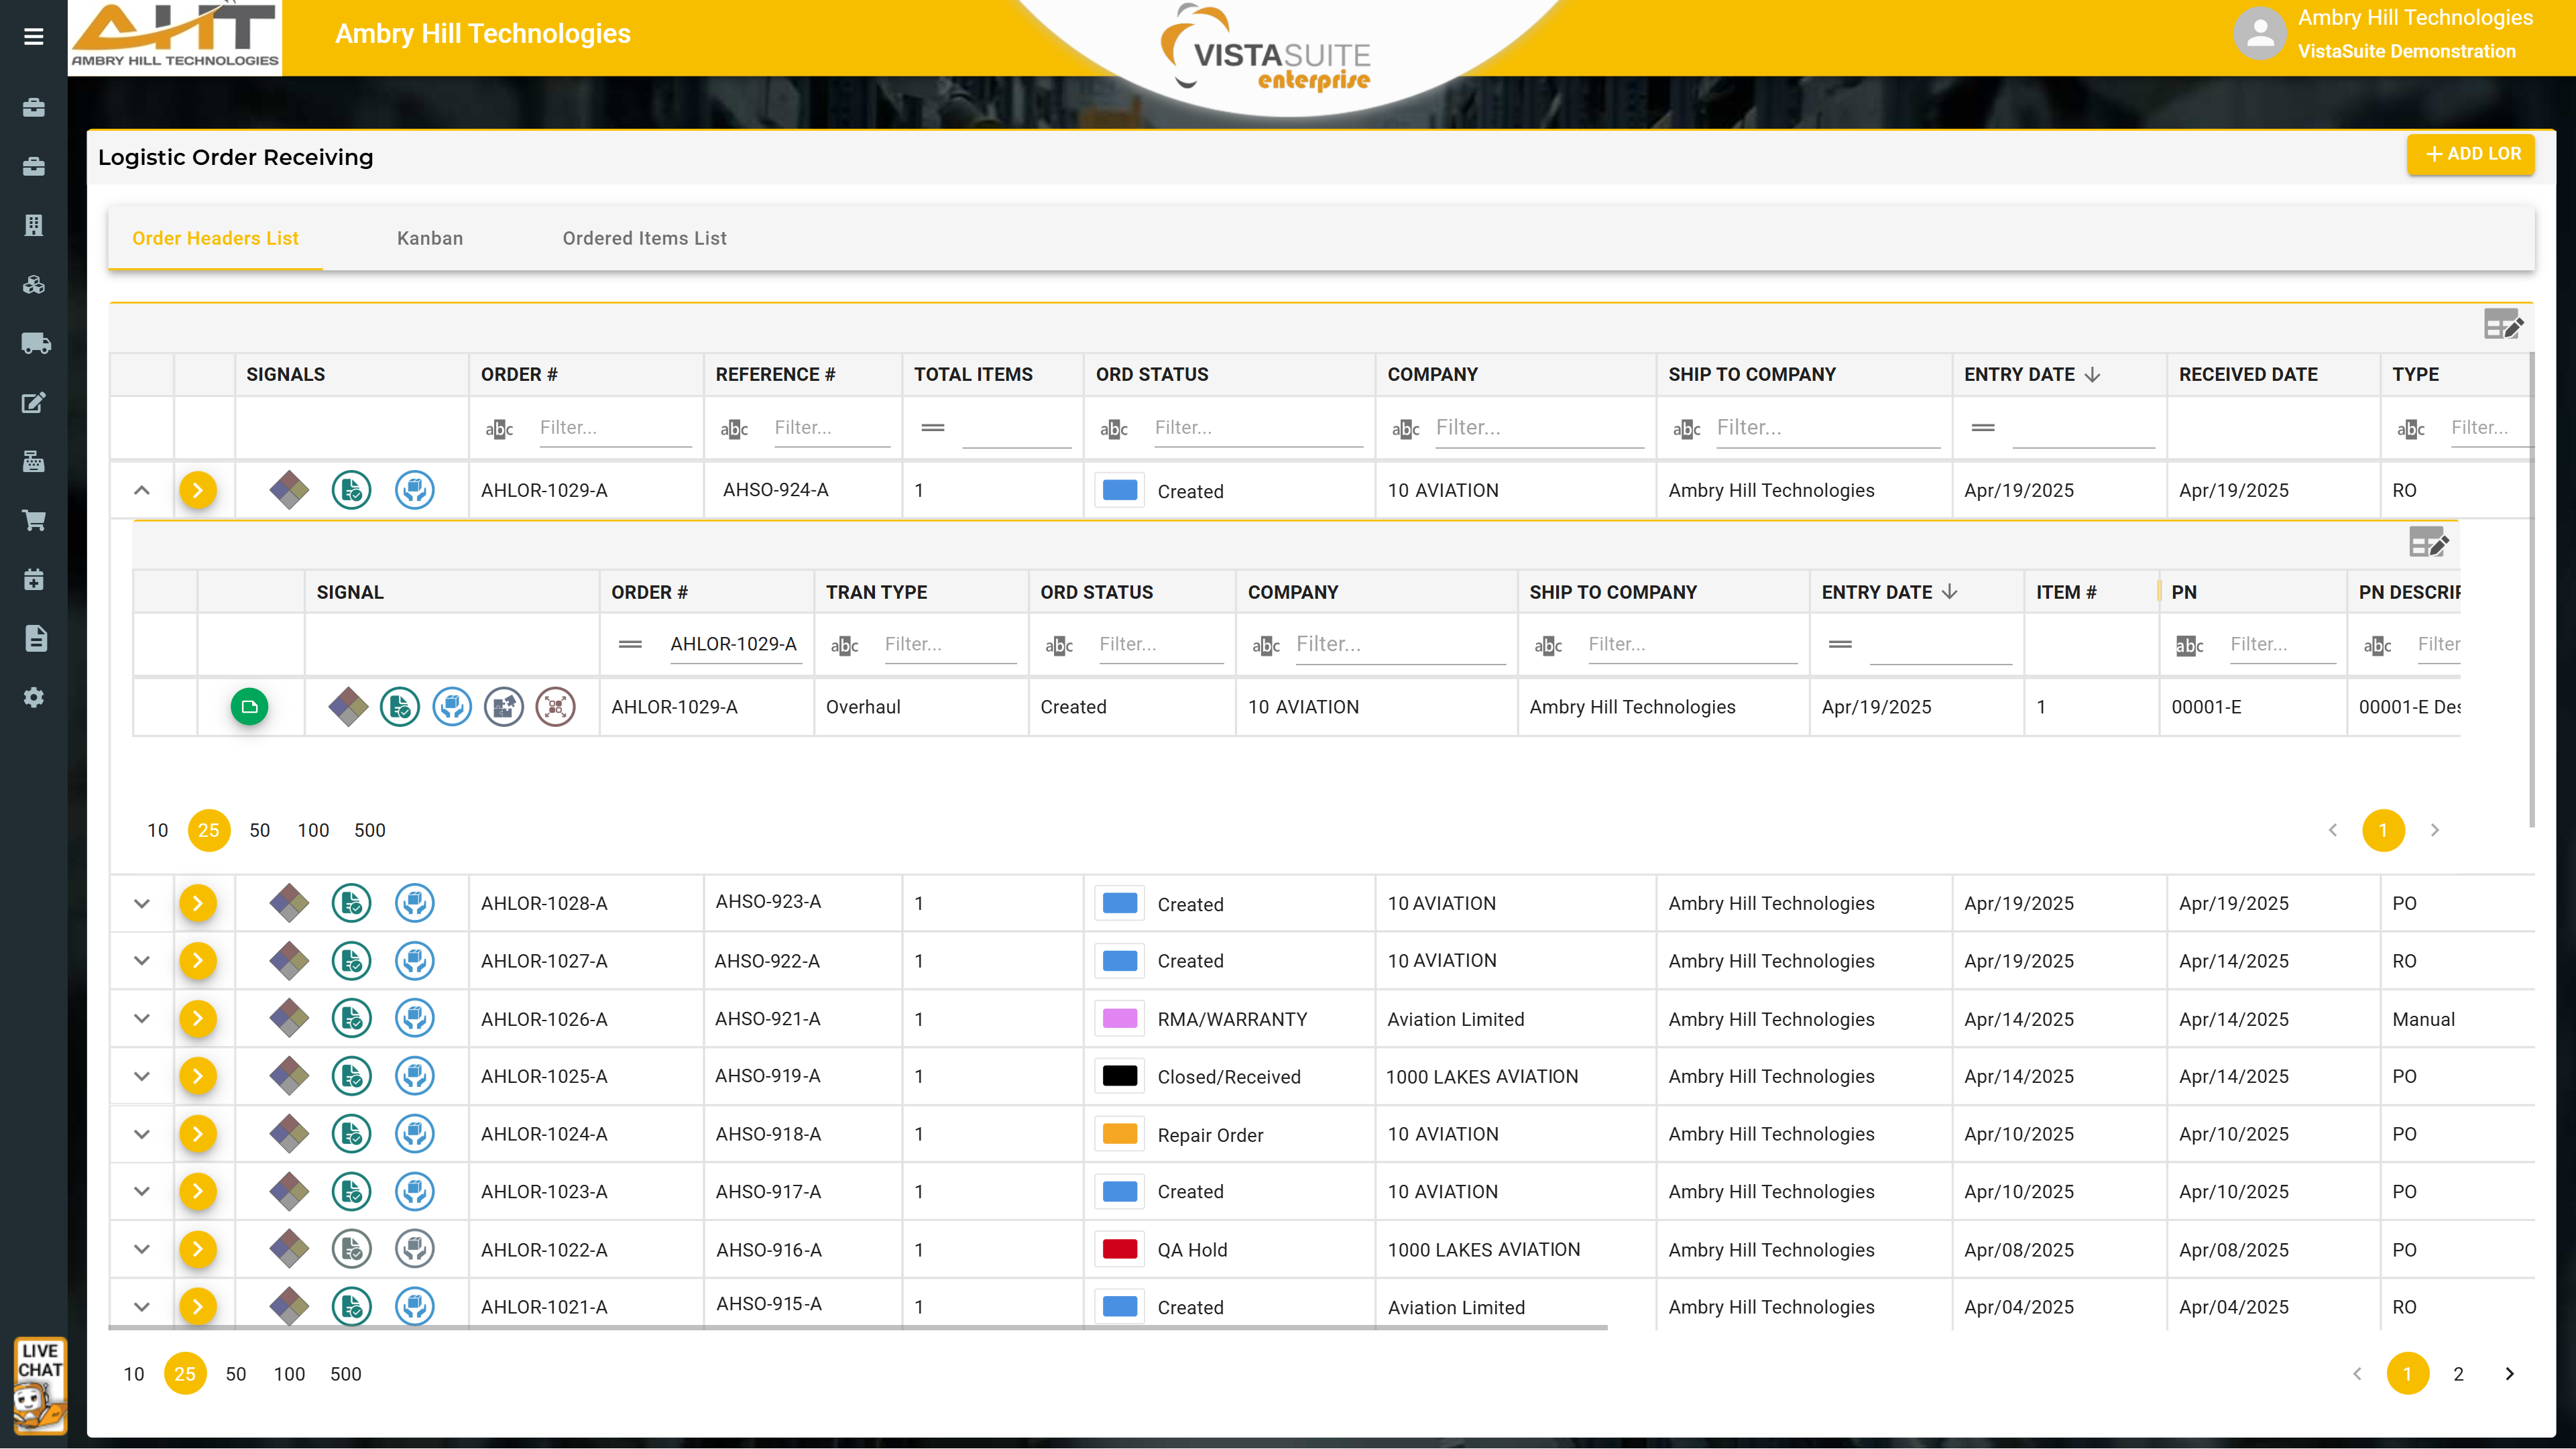Switch to the Kanban tab
Screen dimensions: 2576x1449
430,238
